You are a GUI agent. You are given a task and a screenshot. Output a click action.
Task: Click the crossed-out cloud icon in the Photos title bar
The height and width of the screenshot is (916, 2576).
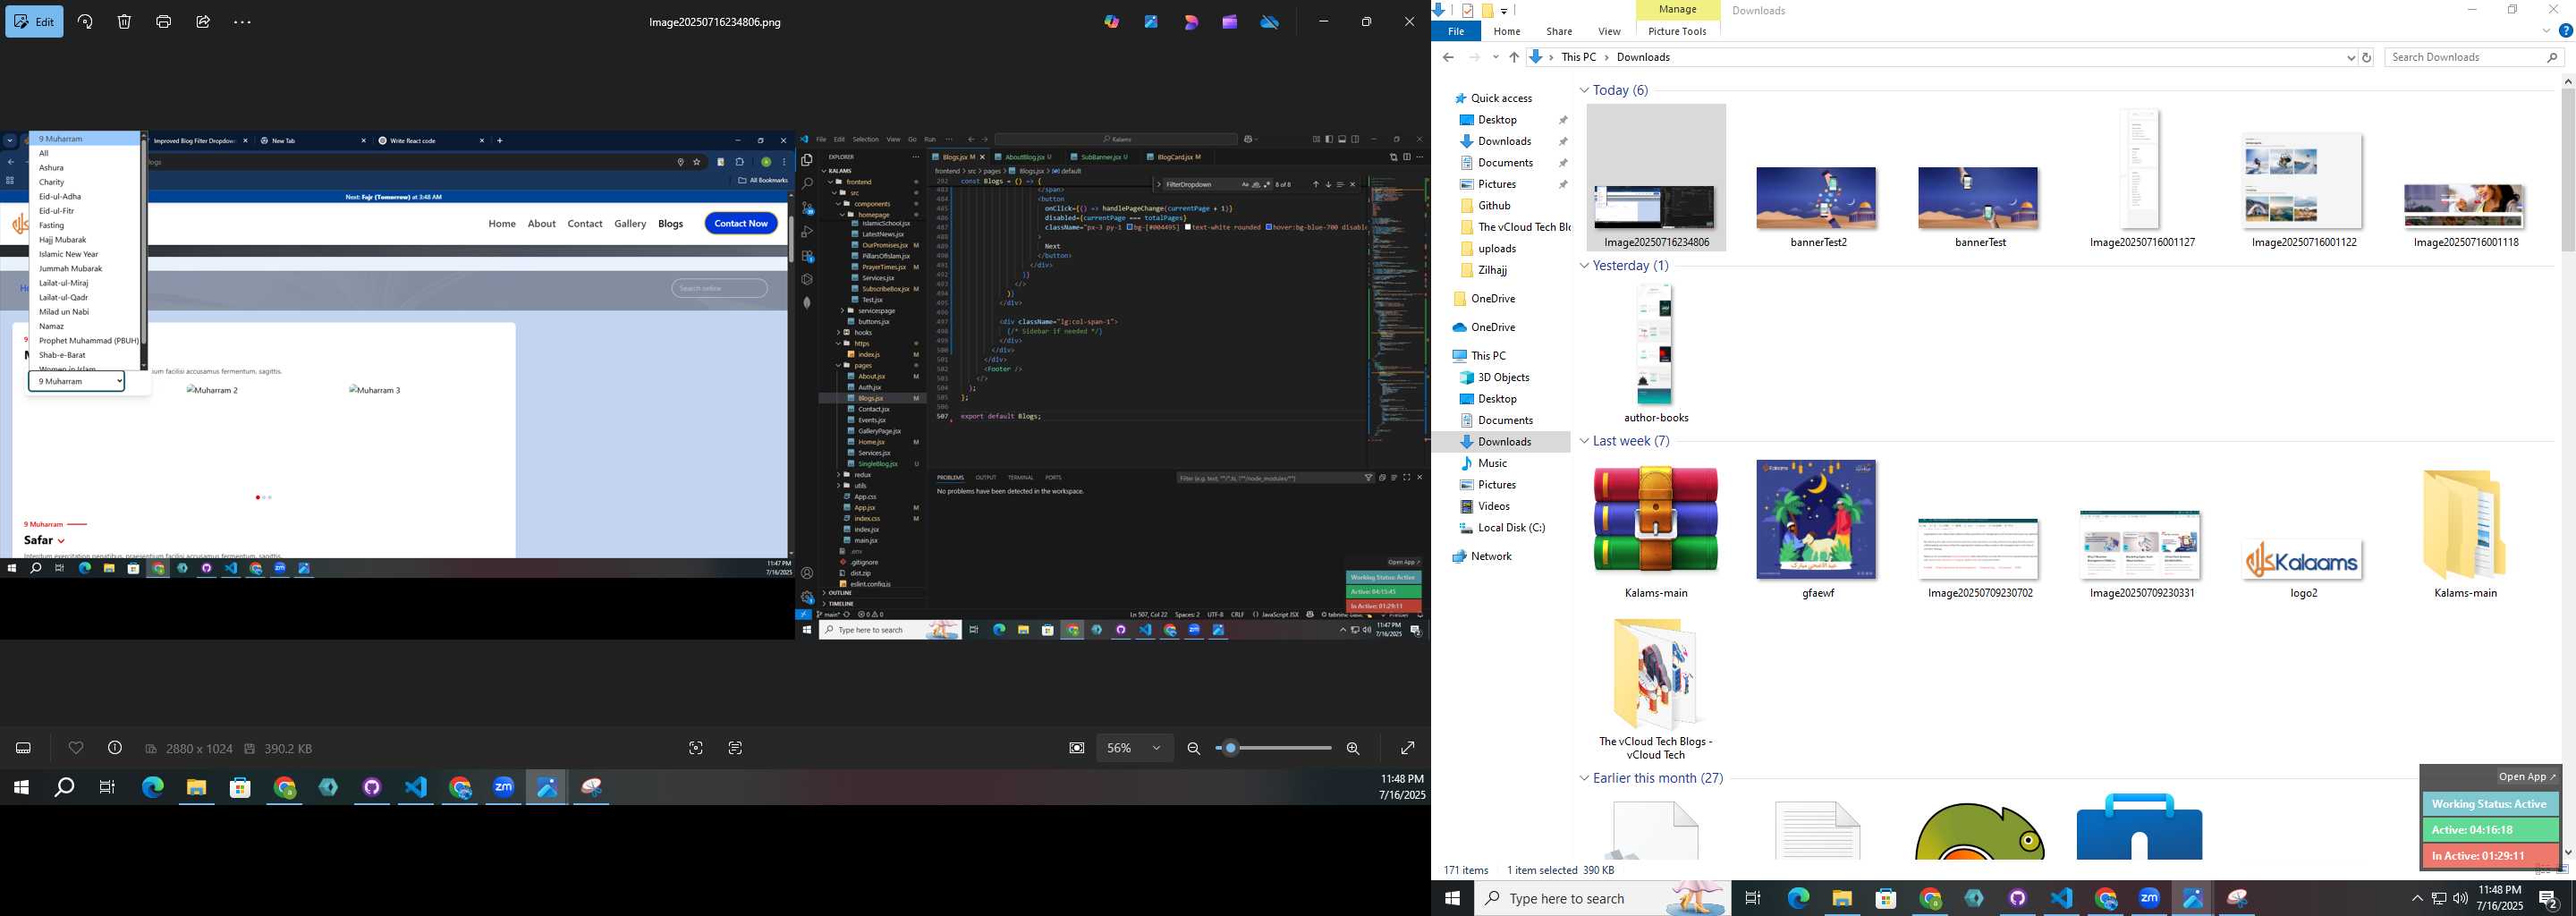point(1270,21)
